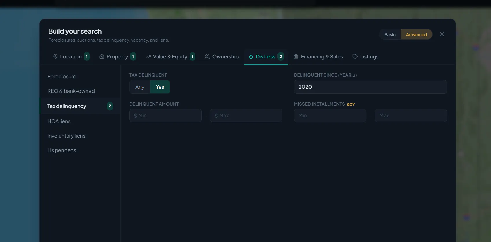Click the Location tab count badge
This screenshot has height=242, width=491.
tap(87, 57)
